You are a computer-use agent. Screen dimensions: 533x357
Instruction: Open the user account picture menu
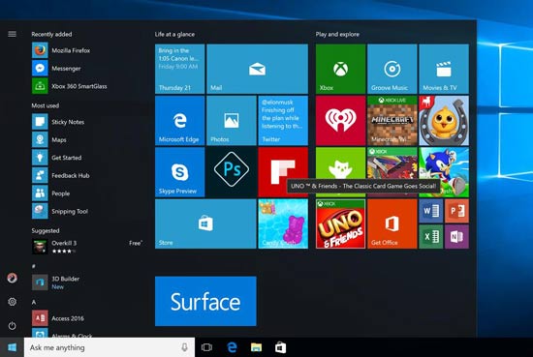(x=12, y=278)
